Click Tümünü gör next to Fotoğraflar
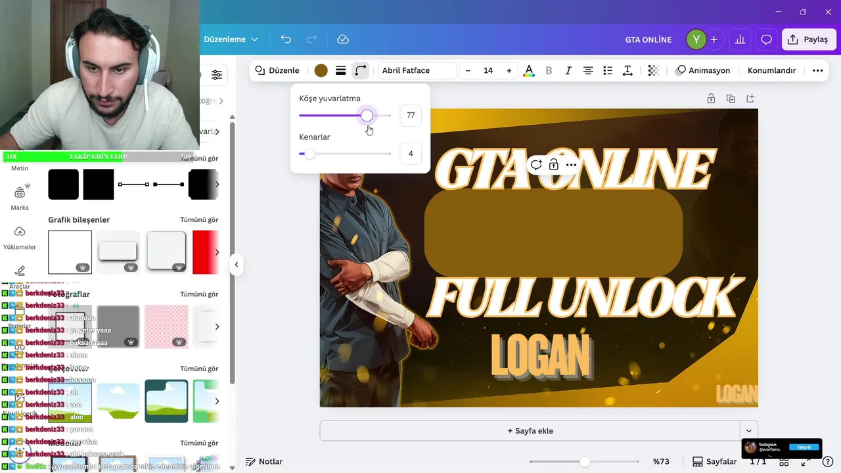The width and height of the screenshot is (841, 473). (x=199, y=294)
